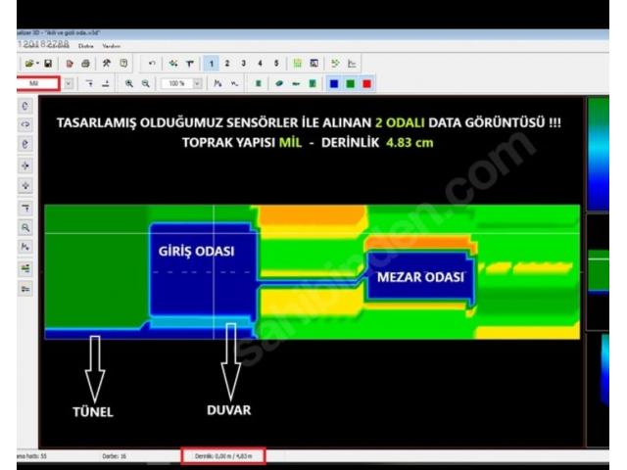Click the soil type field showing Mil

(x=38, y=83)
